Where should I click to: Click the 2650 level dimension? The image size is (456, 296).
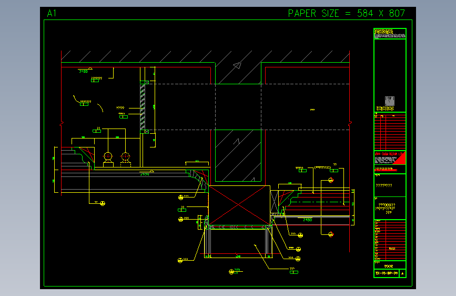pos(145,174)
